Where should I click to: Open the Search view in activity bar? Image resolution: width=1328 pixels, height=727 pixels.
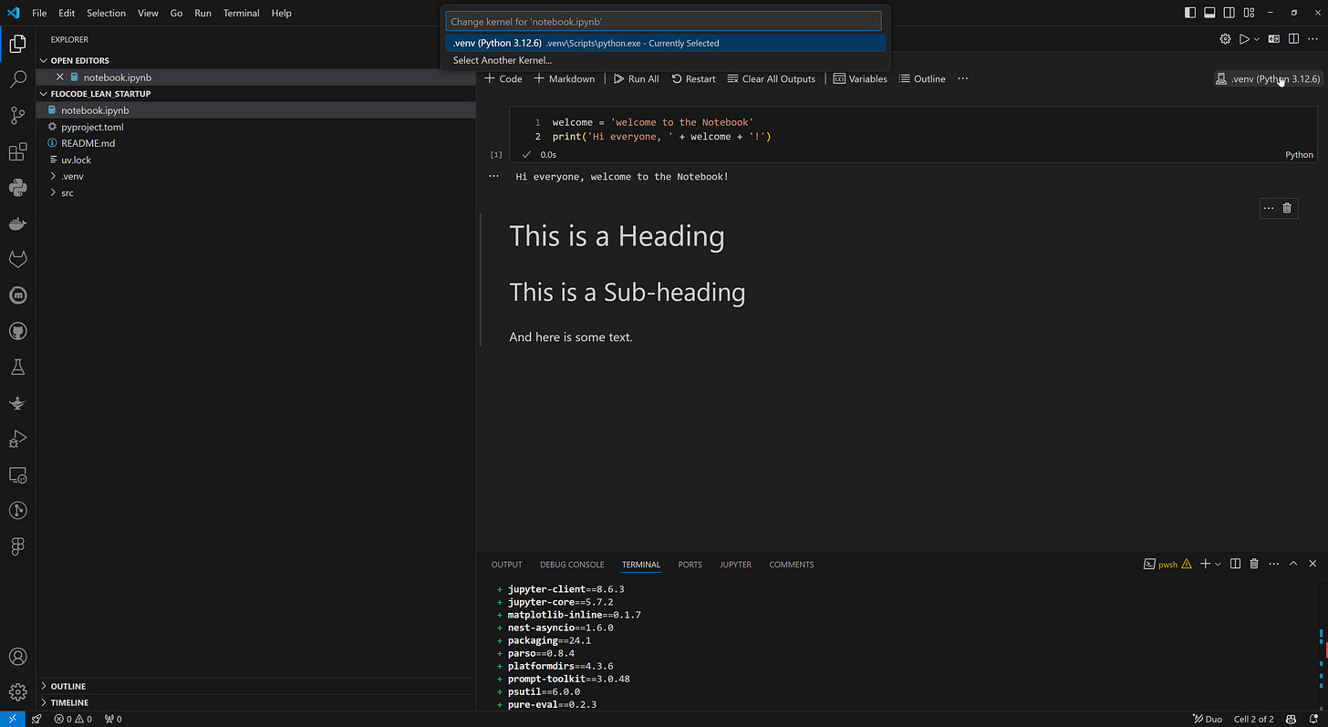17,79
